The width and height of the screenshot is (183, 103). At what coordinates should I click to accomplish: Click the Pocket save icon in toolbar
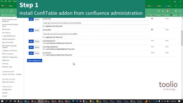159,11
